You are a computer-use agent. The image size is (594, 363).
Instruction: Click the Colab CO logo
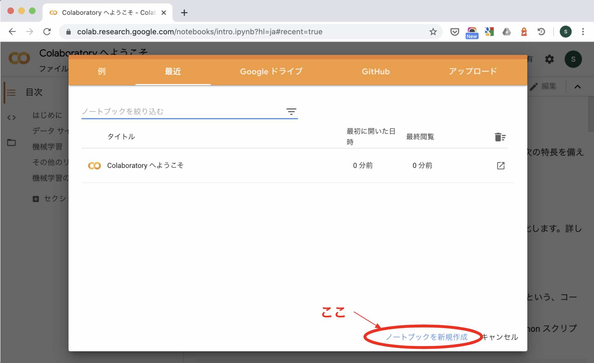[x=19, y=58]
